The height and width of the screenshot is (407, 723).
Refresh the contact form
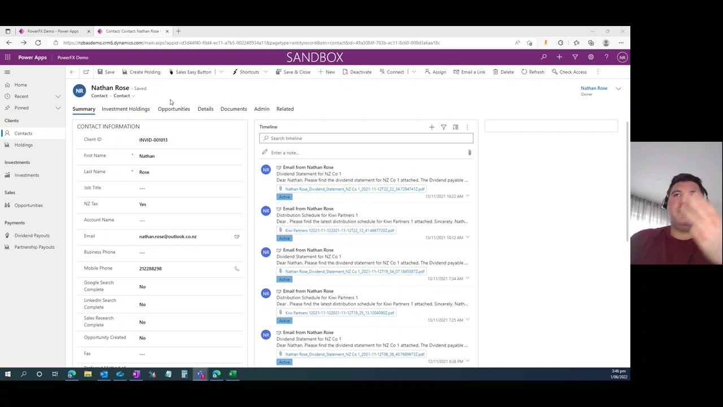[x=533, y=72]
